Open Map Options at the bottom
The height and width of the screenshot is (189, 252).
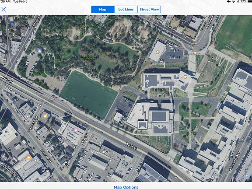click(126, 187)
